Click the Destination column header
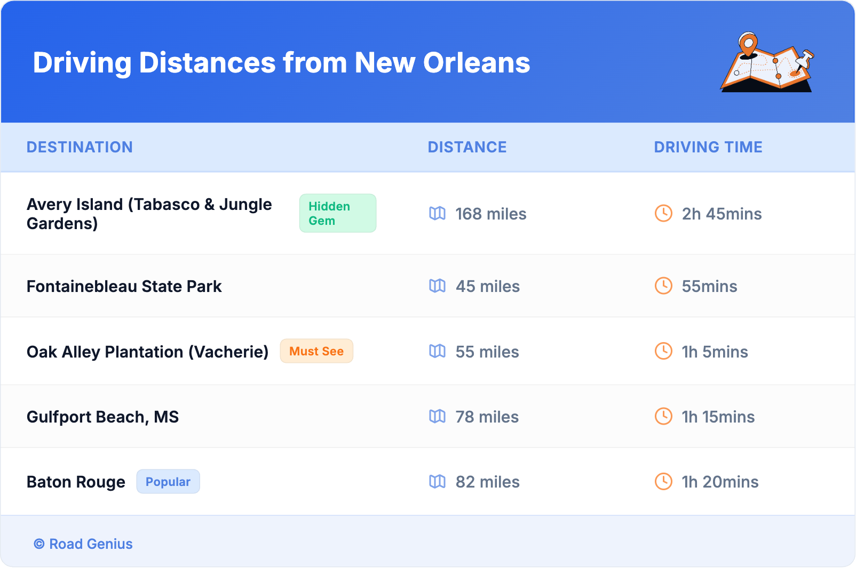This screenshot has height=568, width=856. (x=80, y=147)
